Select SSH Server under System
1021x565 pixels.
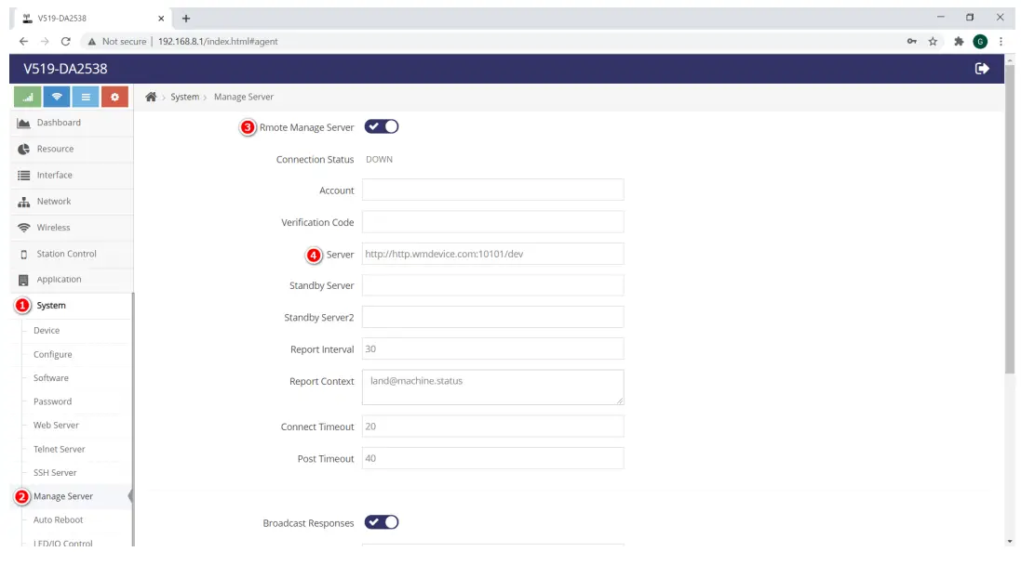tap(55, 473)
